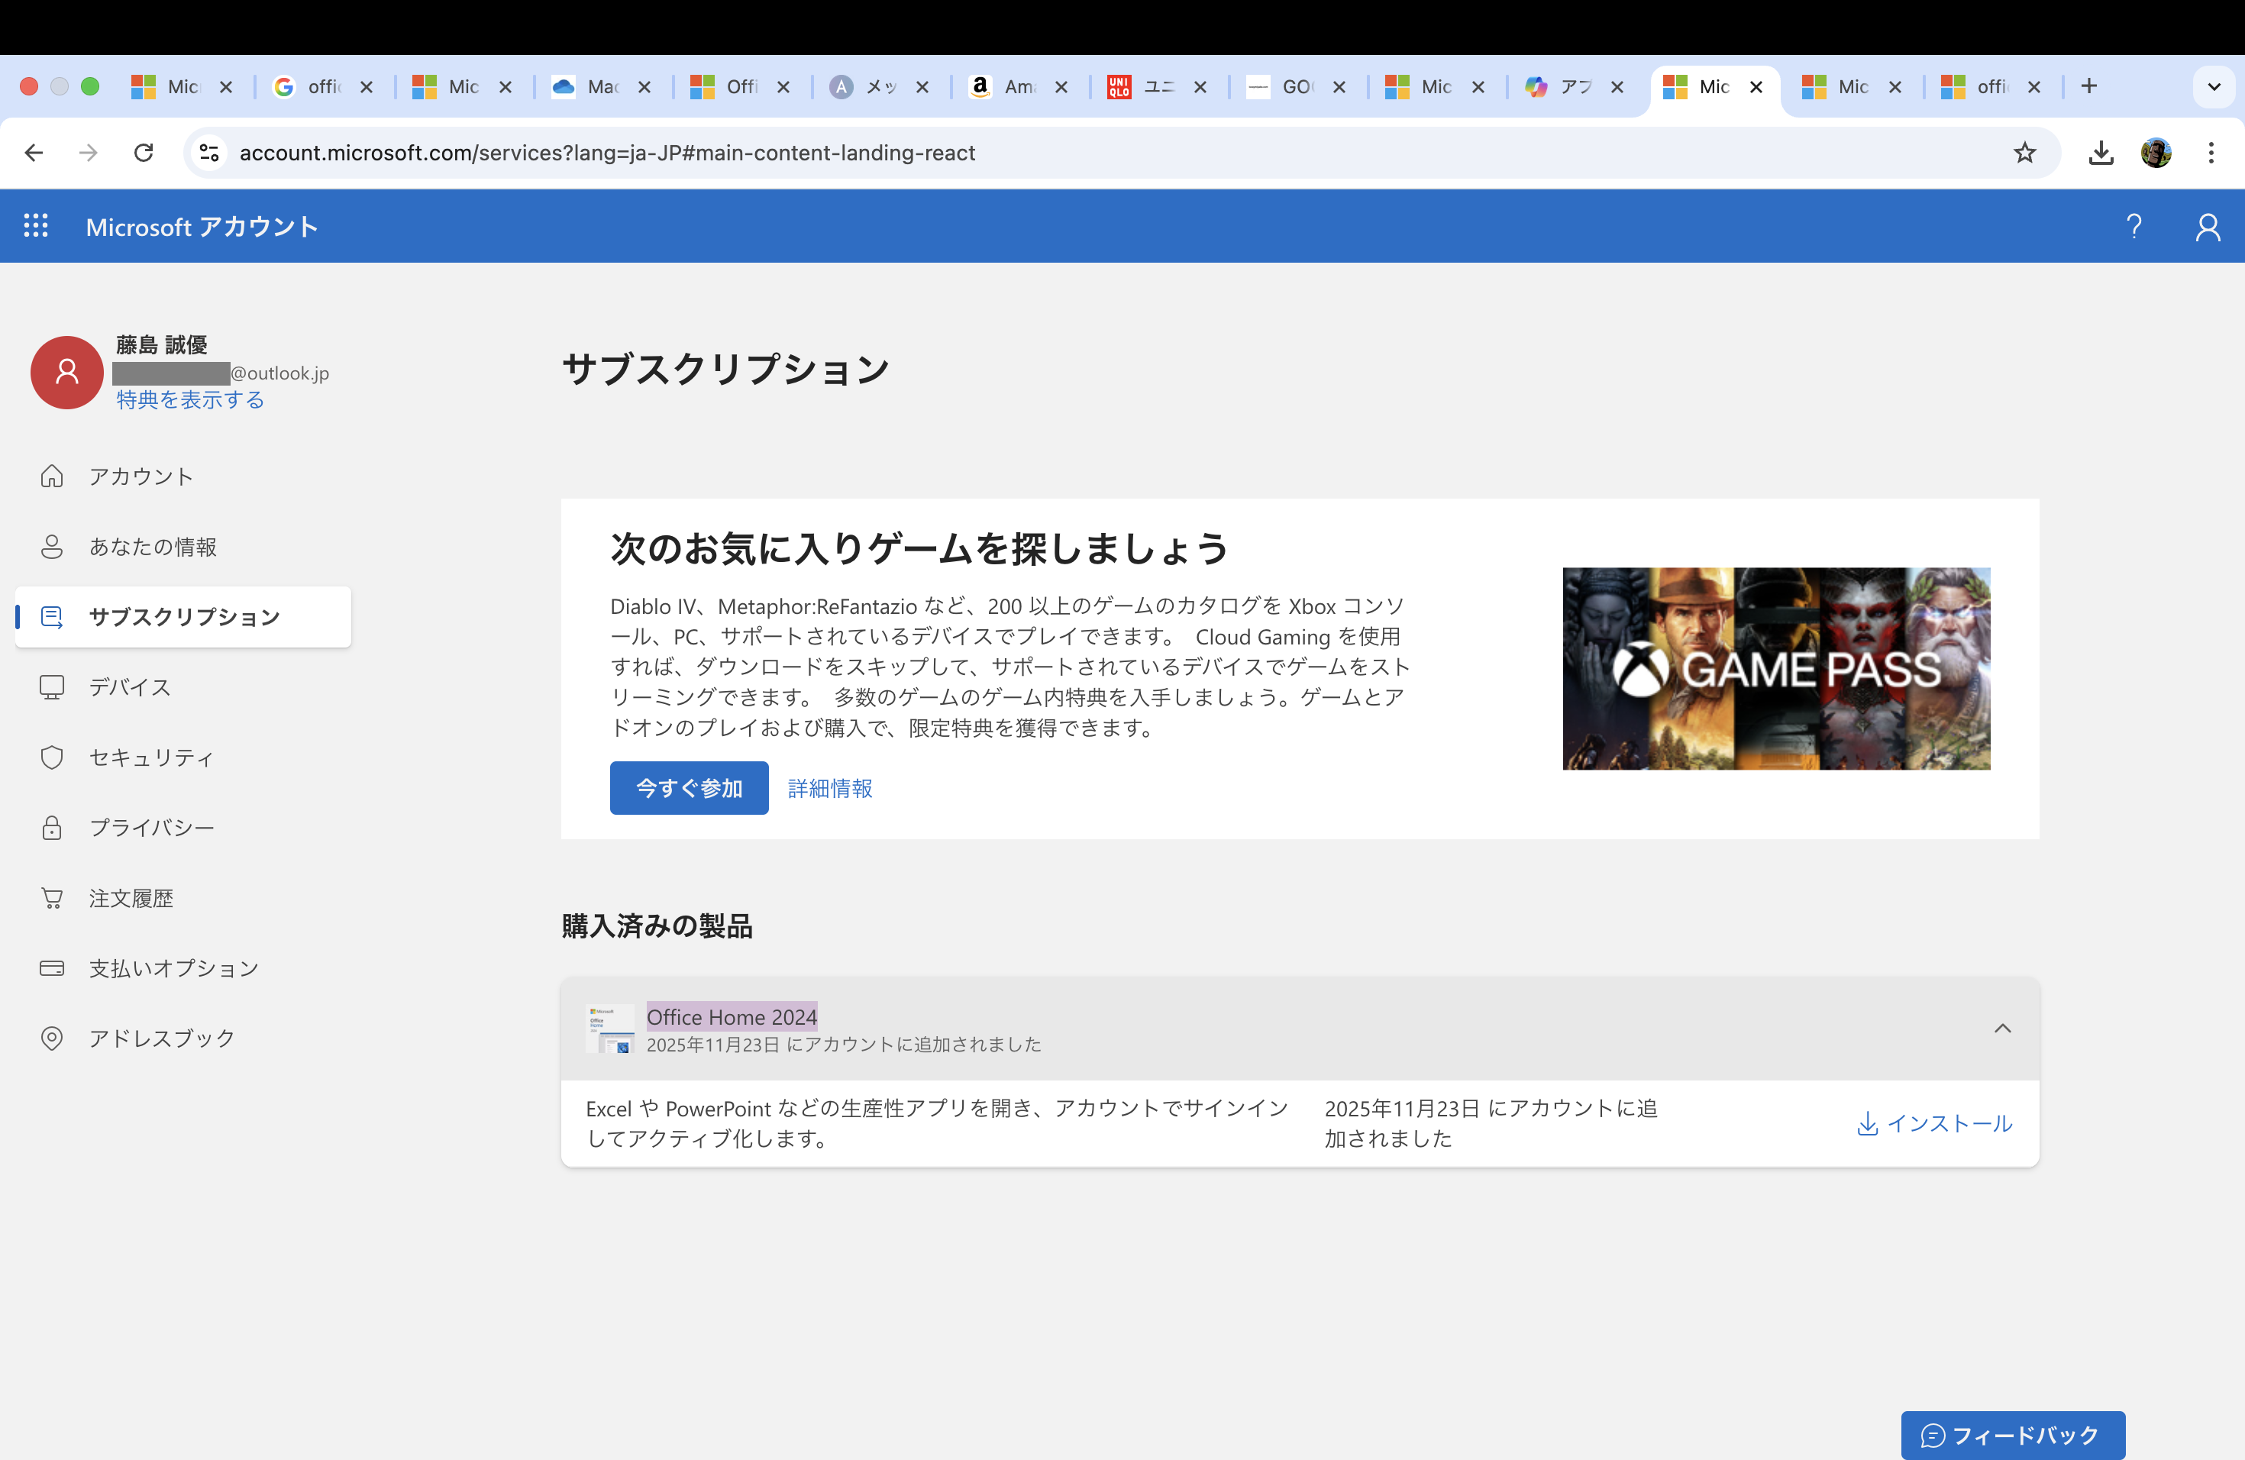This screenshot has height=1460, width=2245.
Task: Click the 今すぐ参加 button
Action: [689, 787]
